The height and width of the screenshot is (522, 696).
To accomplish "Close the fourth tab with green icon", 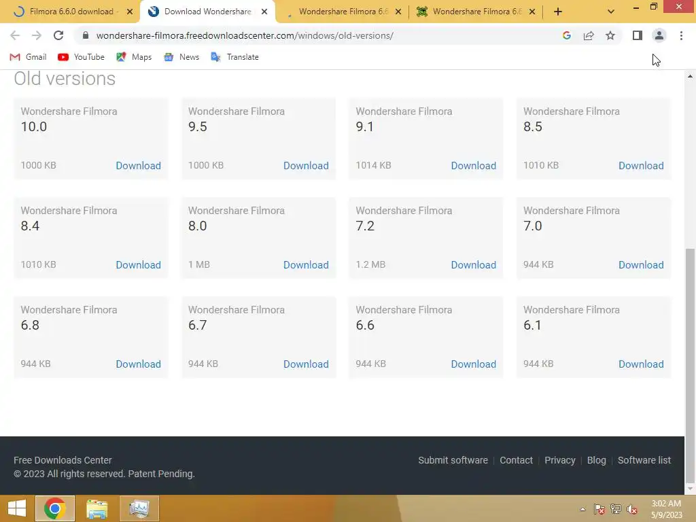I will coord(532,12).
